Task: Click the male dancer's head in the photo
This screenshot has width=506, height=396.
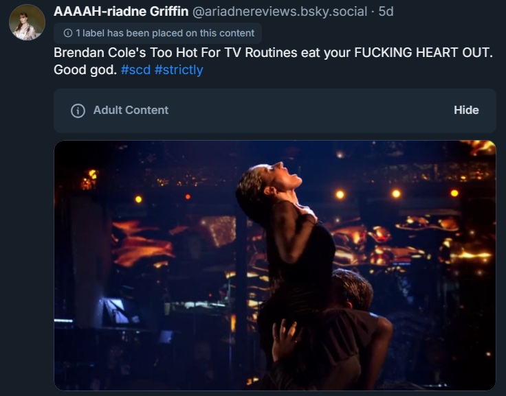Action: click(x=352, y=290)
